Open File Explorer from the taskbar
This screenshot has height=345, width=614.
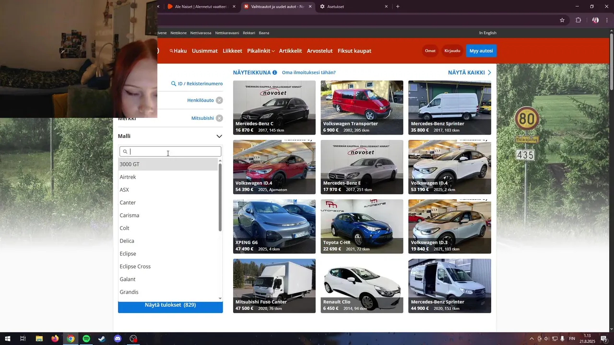click(x=39, y=339)
